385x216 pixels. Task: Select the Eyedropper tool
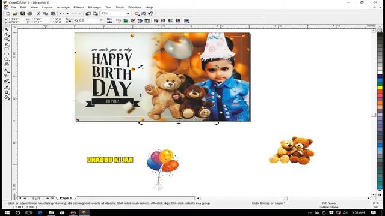tap(7, 87)
